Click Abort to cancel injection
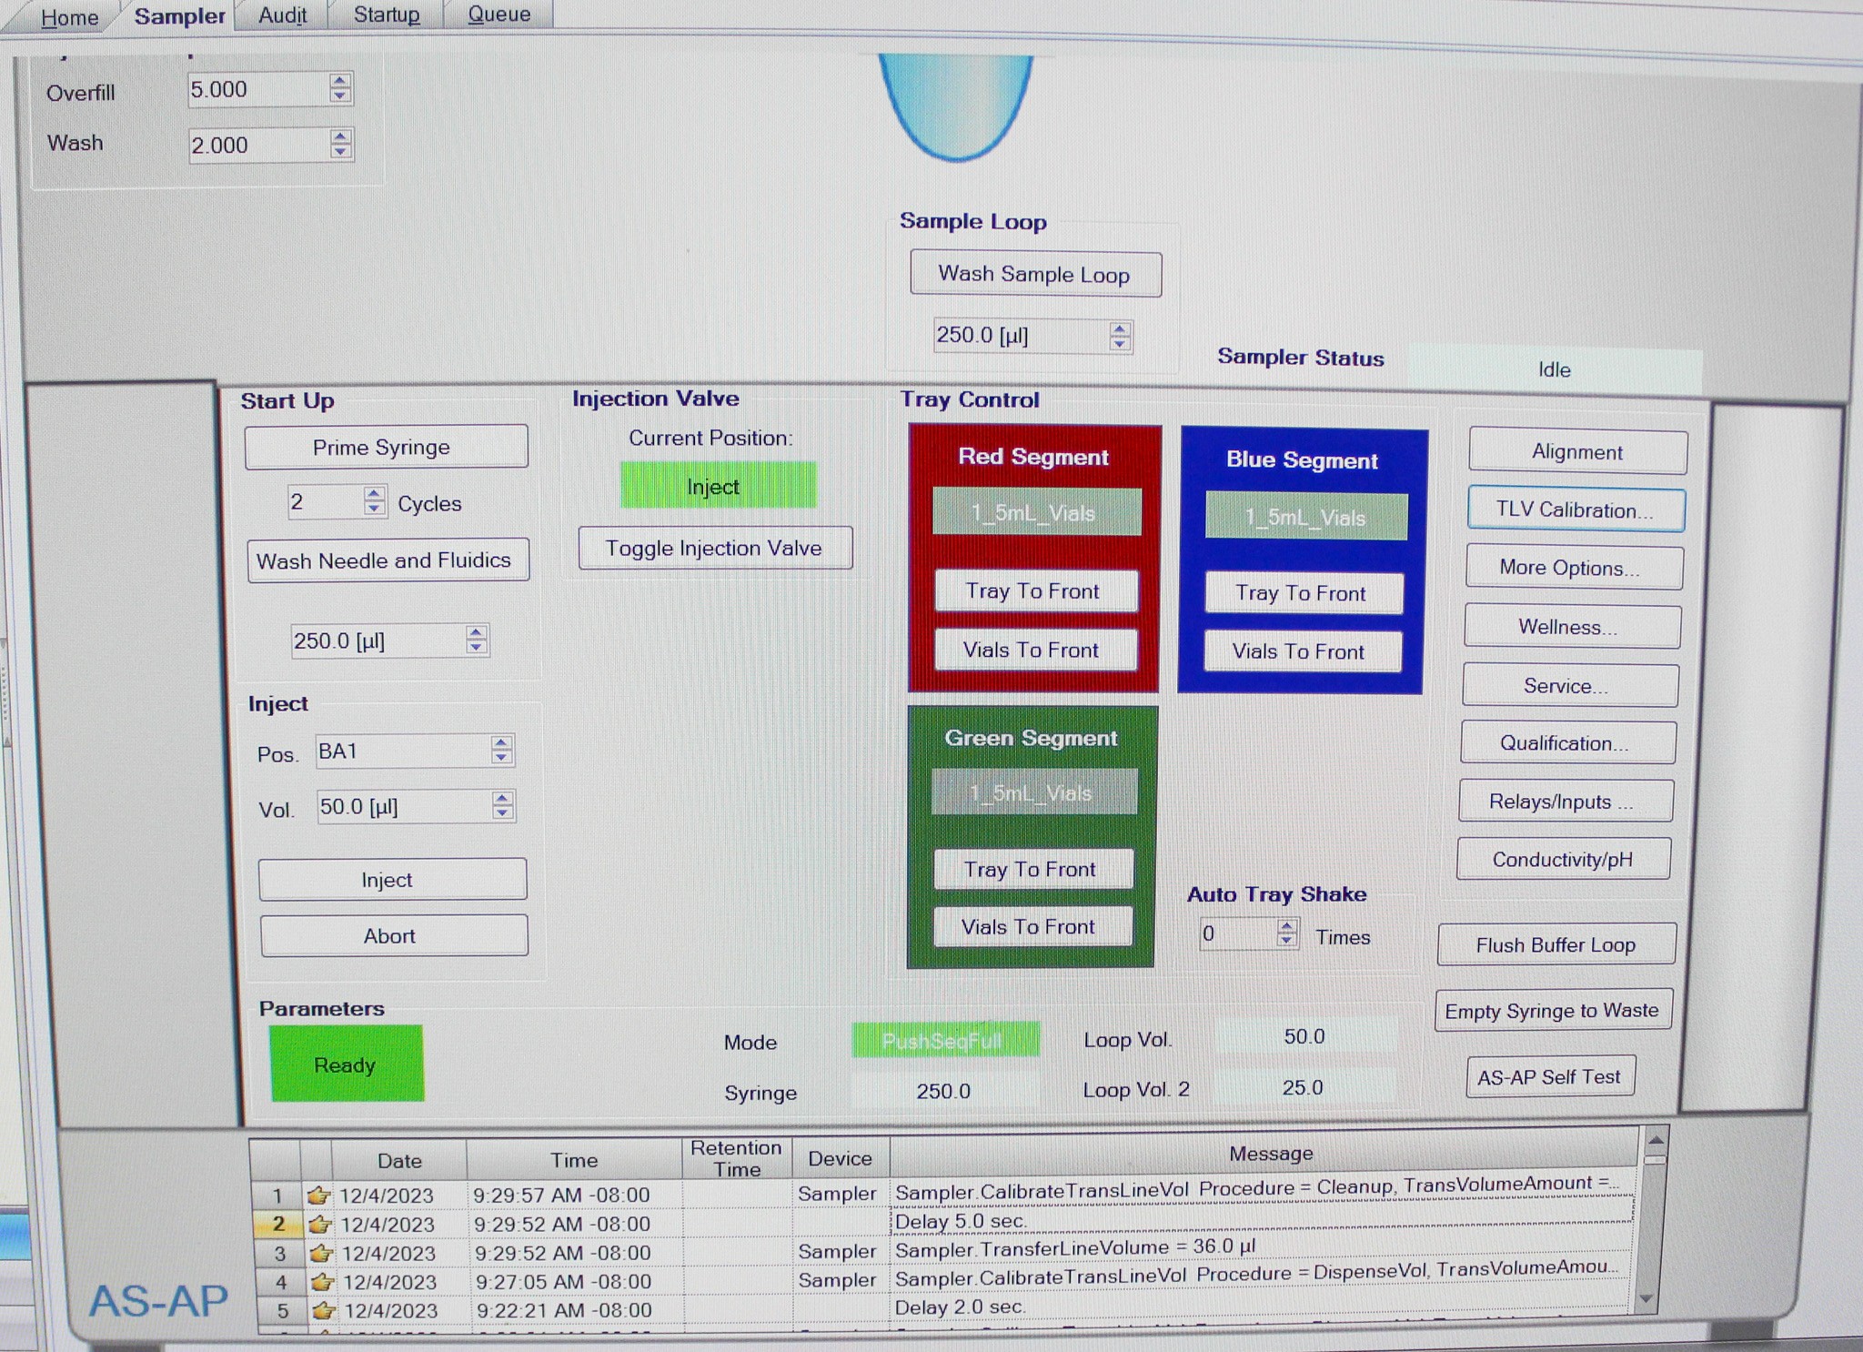This screenshot has width=1863, height=1352. (393, 935)
